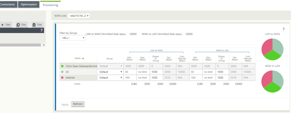Screen dimensions: 292x113
Task: Click the add Site button
Action: (x=6, y=25)
